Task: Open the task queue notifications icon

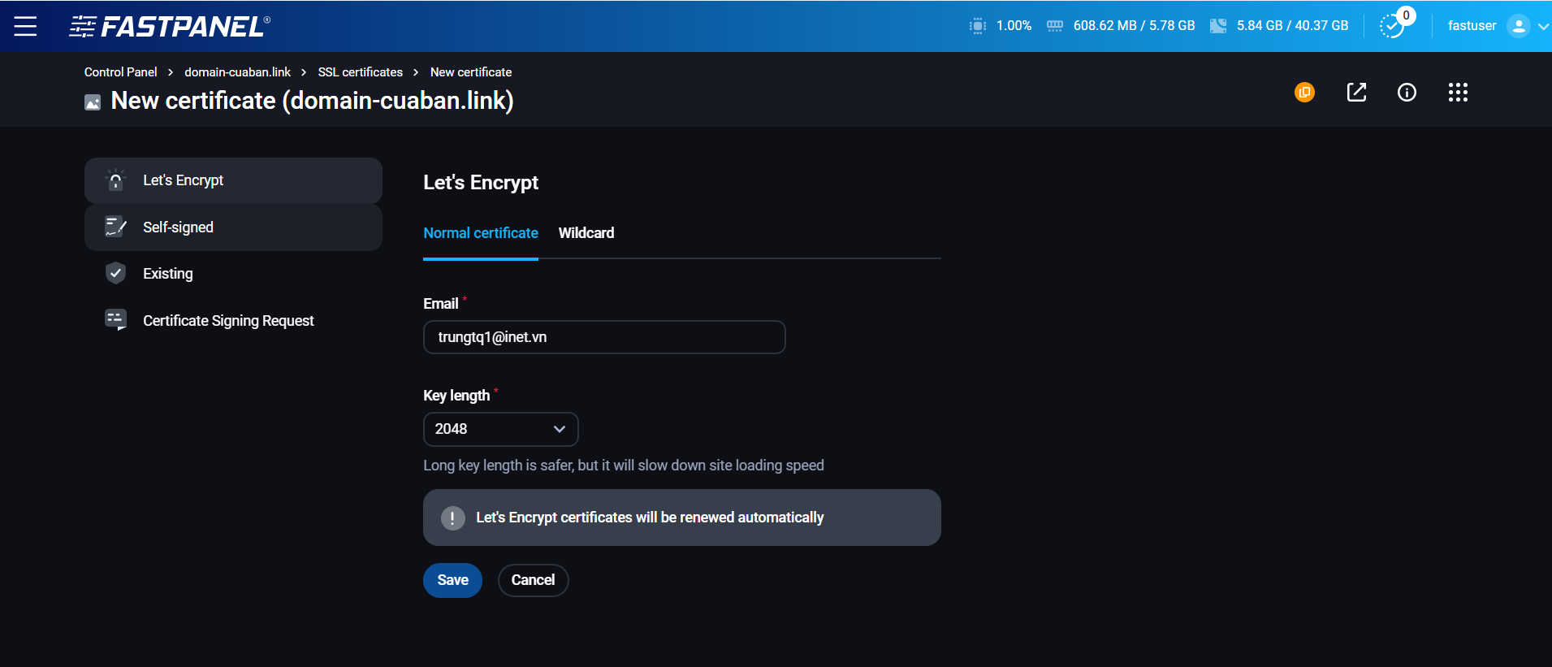Action: coord(1394,25)
